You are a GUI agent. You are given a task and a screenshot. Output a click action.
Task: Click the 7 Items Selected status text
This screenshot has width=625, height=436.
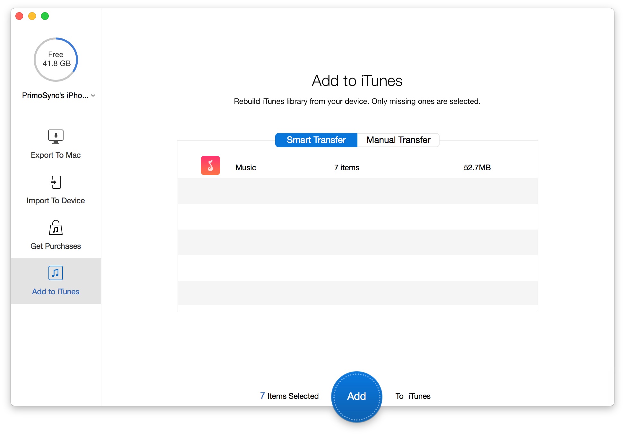(289, 396)
